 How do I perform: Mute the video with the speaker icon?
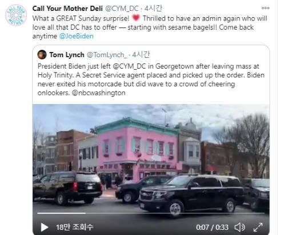coord(240,227)
